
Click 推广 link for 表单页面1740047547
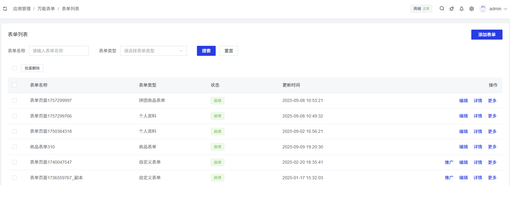449,162
